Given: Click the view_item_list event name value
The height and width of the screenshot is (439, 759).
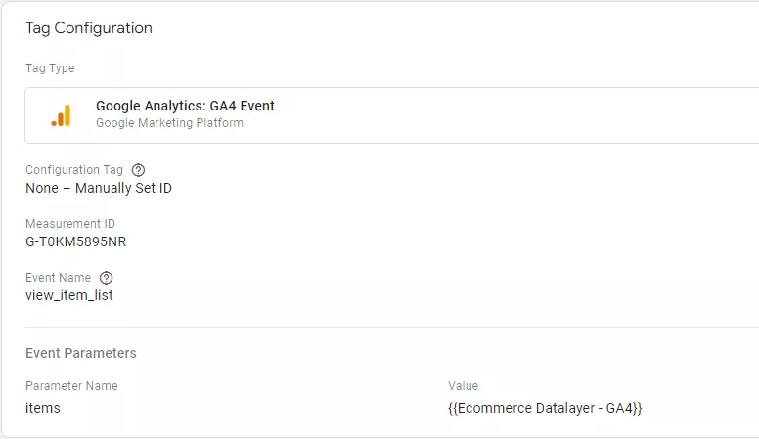Looking at the screenshot, I should pos(69,295).
